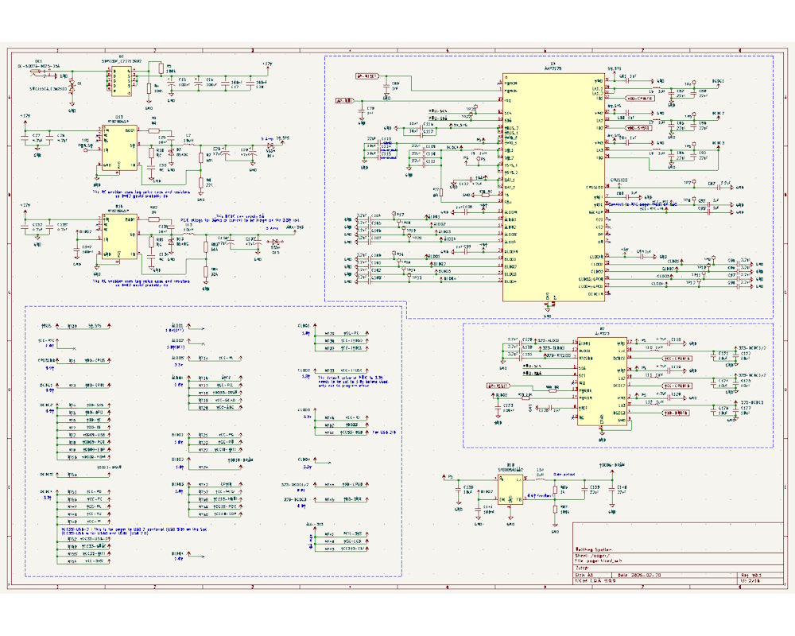Select the CPUSLDO net label on AXP717
795x636 pixels.
coord(619,180)
